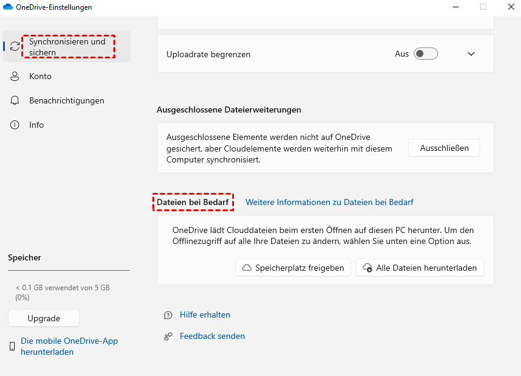Switch to the Konto tab
This screenshot has width=521, height=376.
40,77
